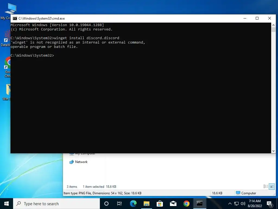The width and height of the screenshot is (278, 209).
Task: Click '1 item selected 18.6 KB' status text
Action: click(x=99, y=187)
